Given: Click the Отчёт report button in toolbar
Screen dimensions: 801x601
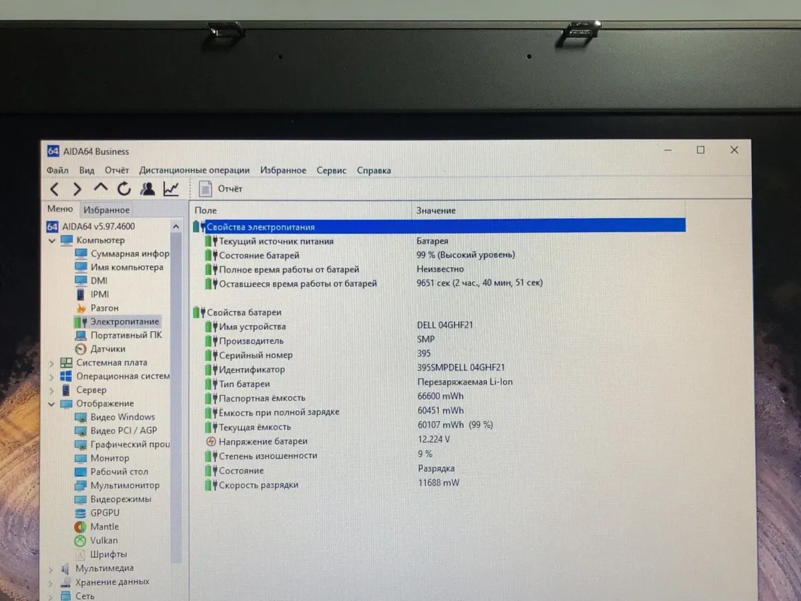Looking at the screenshot, I should (x=222, y=189).
